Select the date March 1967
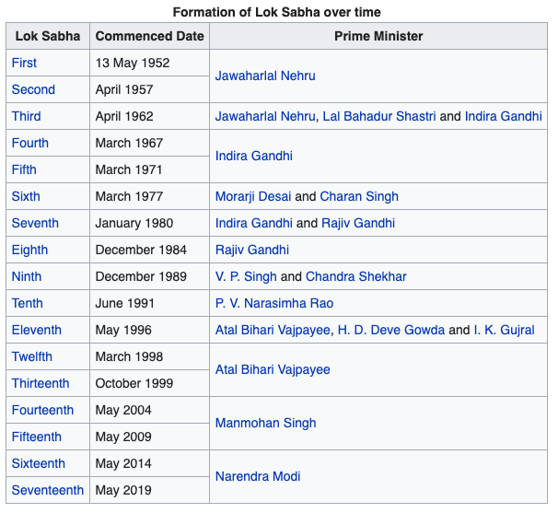558x513 pixels. [129, 143]
